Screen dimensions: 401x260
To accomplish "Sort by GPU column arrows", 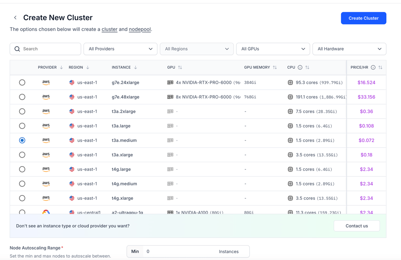I will (180, 67).
